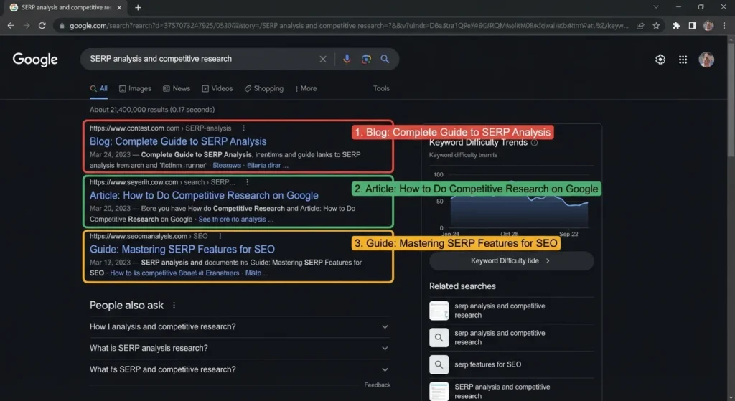Bookmark this page with the star icon

(x=656, y=26)
